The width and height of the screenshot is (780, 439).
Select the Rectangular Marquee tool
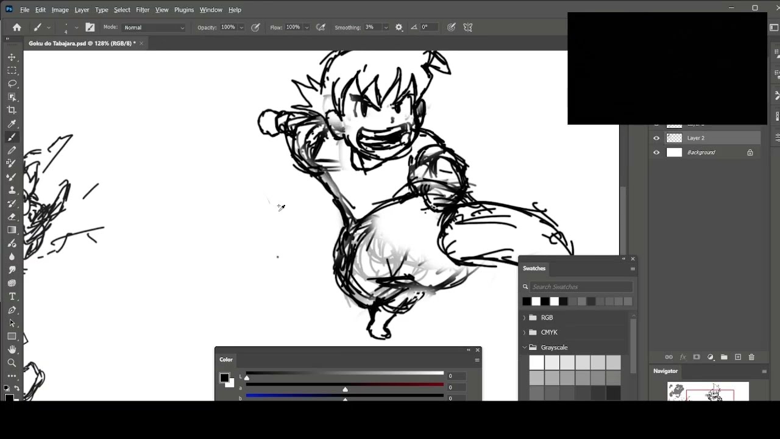click(12, 70)
